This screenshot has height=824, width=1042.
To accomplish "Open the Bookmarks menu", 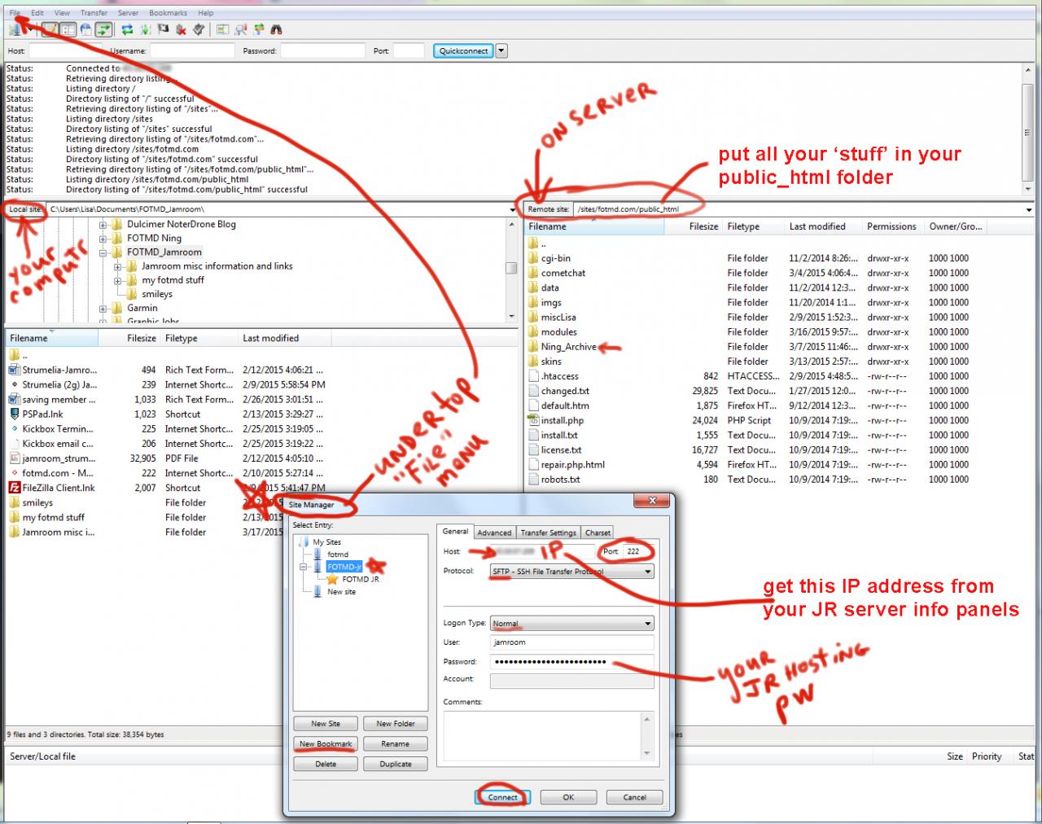I will point(168,13).
